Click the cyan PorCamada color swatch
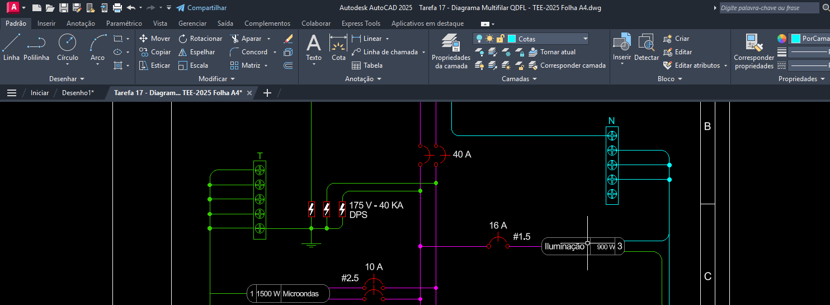The image size is (830, 305). 795,39
